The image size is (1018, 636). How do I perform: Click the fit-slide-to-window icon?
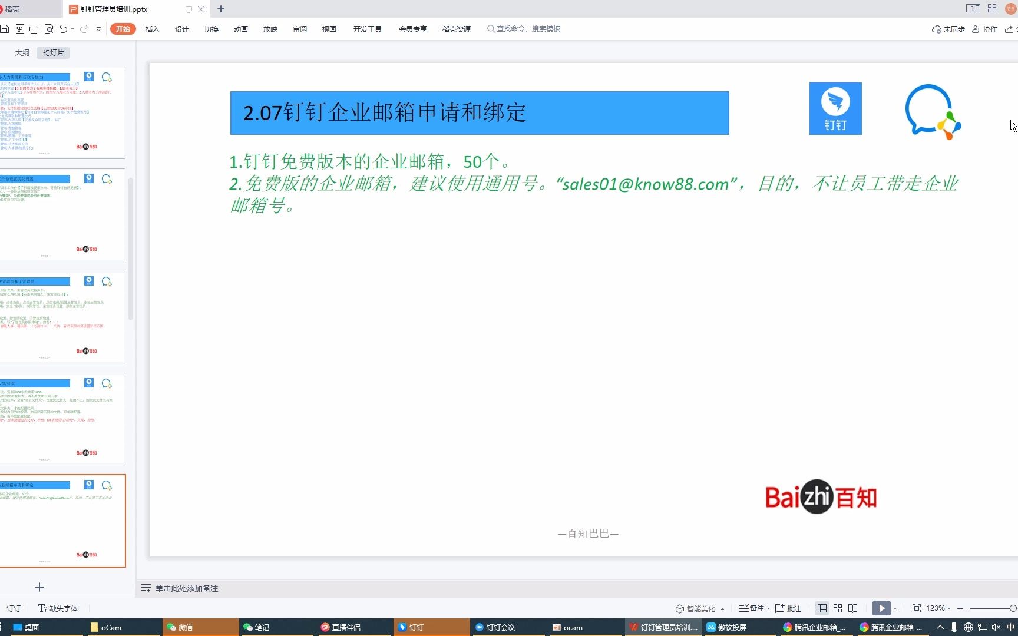[917, 608]
